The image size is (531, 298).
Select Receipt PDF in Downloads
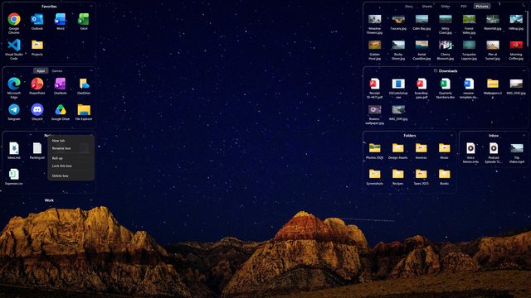coord(374,84)
